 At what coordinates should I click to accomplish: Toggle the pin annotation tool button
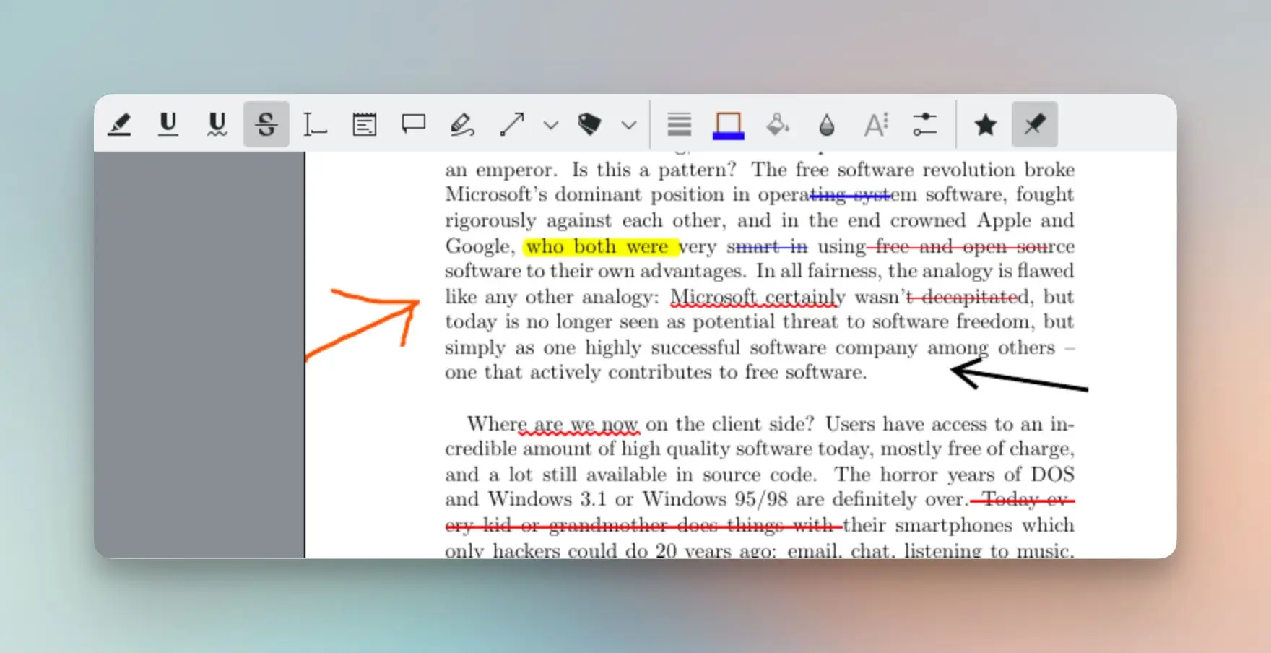pos(1034,124)
